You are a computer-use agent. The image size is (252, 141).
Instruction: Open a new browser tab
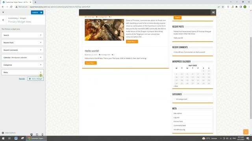coord(35,2)
